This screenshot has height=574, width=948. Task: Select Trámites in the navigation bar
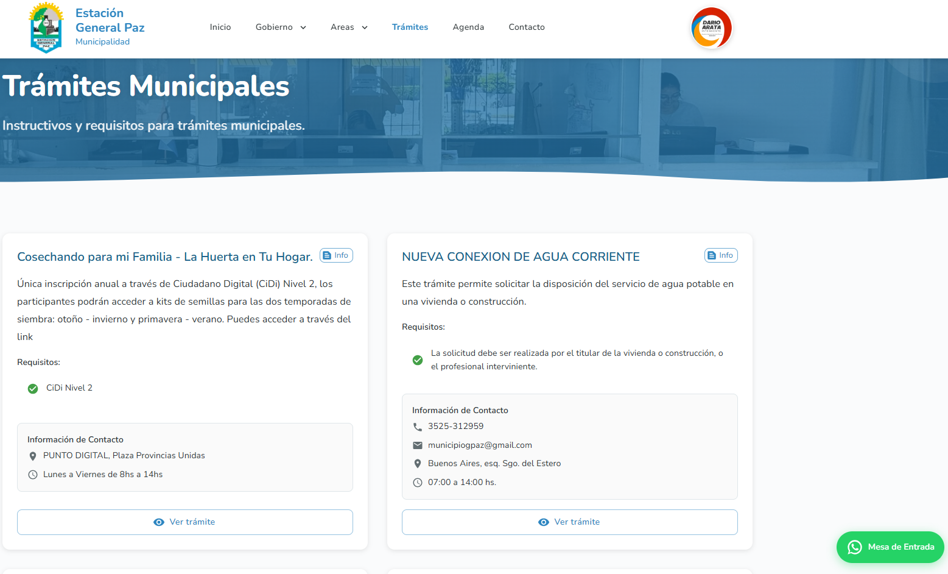pyautogui.click(x=410, y=27)
